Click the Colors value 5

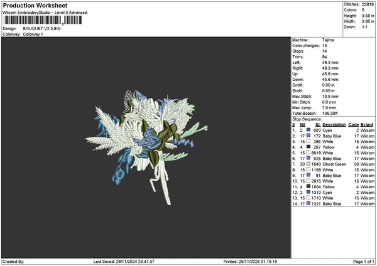[x=363, y=10]
